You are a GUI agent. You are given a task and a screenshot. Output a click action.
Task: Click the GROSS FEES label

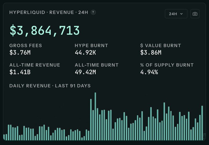tap(26, 46)
